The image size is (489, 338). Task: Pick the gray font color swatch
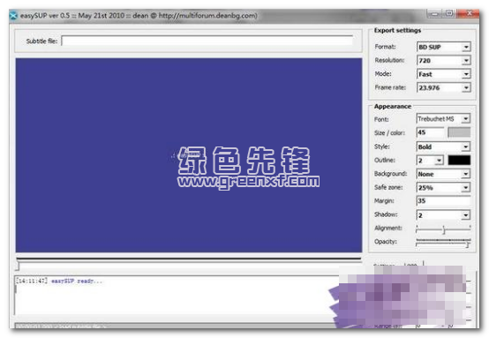point(459,132)
